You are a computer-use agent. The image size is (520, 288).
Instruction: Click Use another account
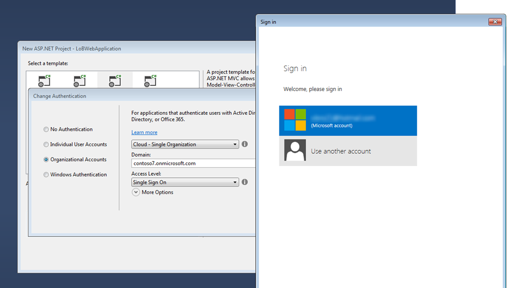(348, 151)
